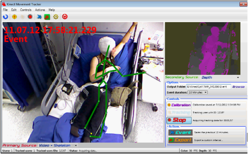Click the yellow gear settings toolbar icon

56,17
